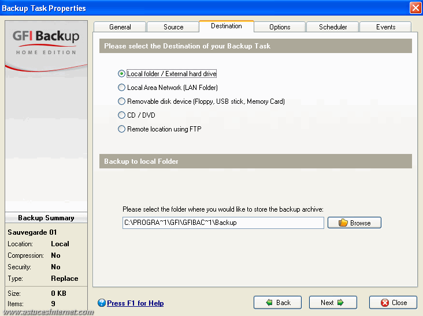
Task: Click the Size value 0 KB
Action: point(58,293)
